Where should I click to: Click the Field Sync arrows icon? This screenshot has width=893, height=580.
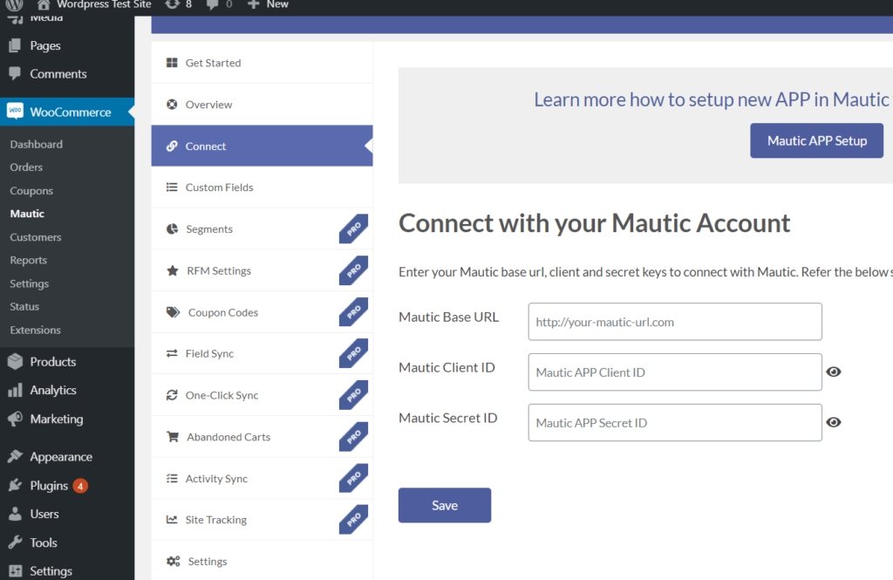(x=172, y=353)
